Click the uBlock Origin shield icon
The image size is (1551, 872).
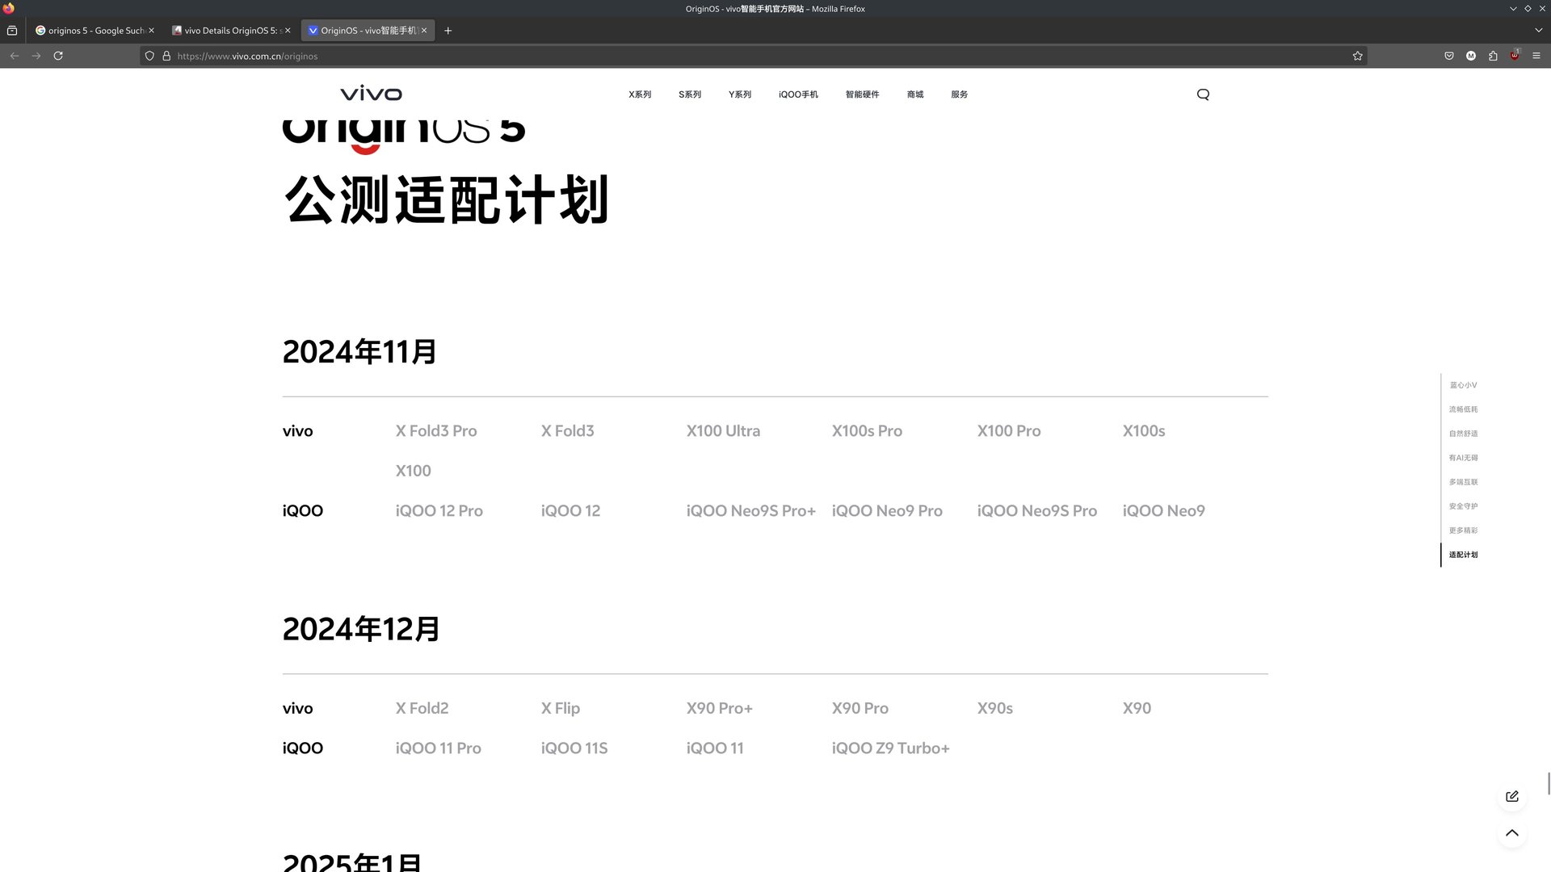coord(1515,56)
